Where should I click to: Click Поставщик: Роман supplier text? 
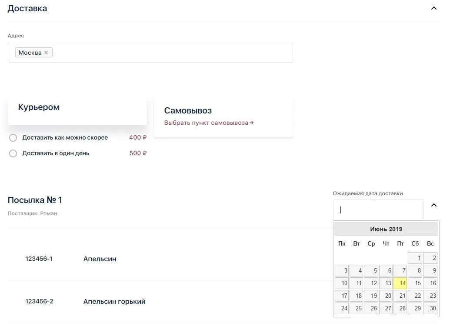(33, 213)
